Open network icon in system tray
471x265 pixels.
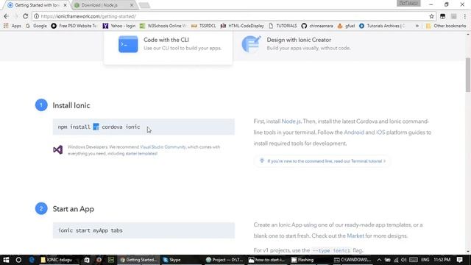[x=396, y=260]
